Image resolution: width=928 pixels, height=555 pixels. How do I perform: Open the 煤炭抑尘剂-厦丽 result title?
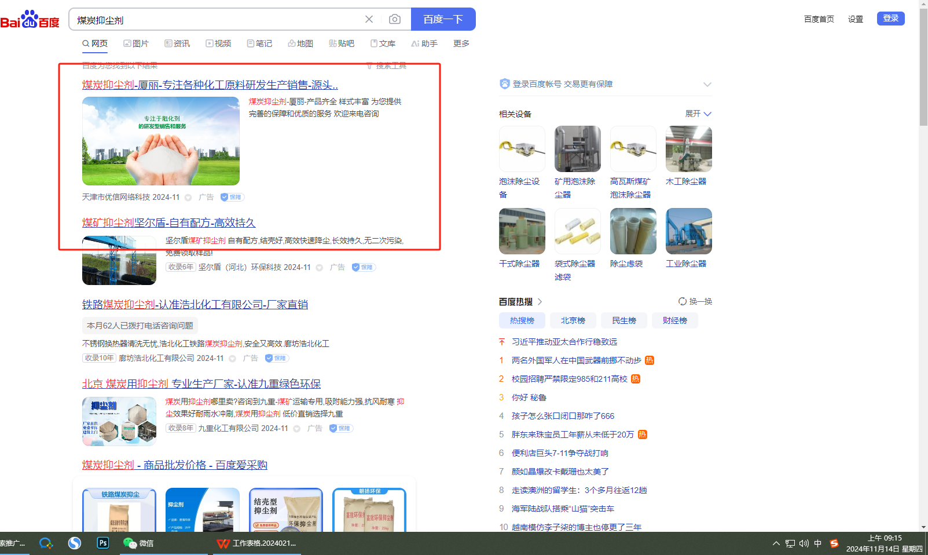(210, 85)
